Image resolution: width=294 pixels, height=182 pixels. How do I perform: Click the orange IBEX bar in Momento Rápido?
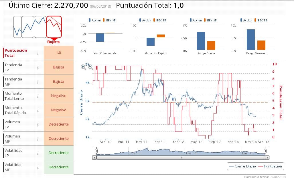click(161, 36)
